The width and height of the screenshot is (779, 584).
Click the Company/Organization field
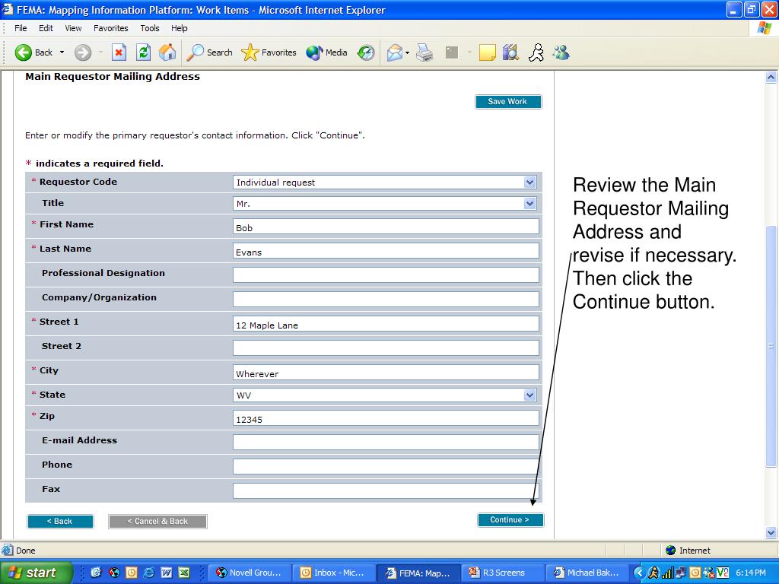tap(386, 300)
